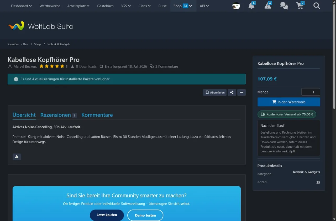Open Wettbewerbe in the navigation

[x=50, y=6]
